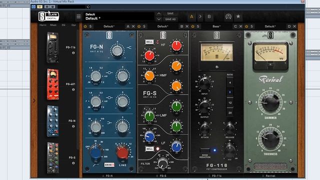
Task: Click the FG-116 VU meter
Action: tap(216, 52)
